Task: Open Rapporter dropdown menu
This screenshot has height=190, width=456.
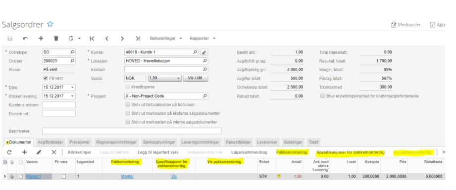Action: click(x=203, y=39)
